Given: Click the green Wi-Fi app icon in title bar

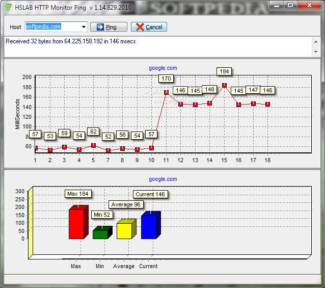Looking at the screenshot, I should point(8,7).
